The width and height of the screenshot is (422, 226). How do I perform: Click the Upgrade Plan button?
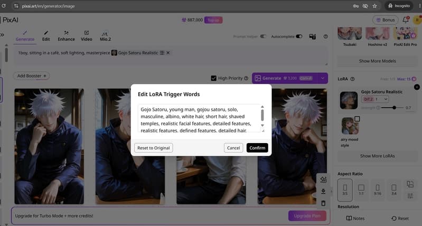click(307, 216)
